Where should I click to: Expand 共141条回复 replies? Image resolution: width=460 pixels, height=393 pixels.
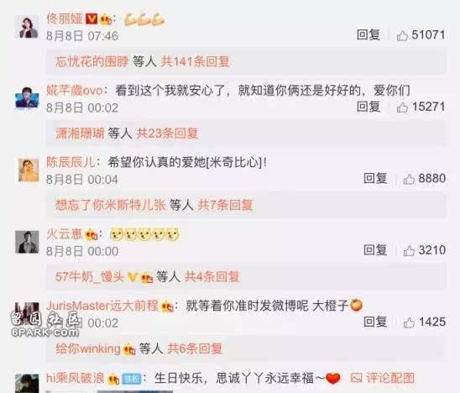tap(195, 61)
